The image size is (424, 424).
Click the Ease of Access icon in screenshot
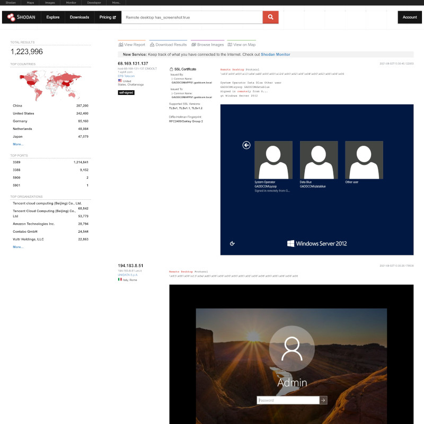point(232,243)
